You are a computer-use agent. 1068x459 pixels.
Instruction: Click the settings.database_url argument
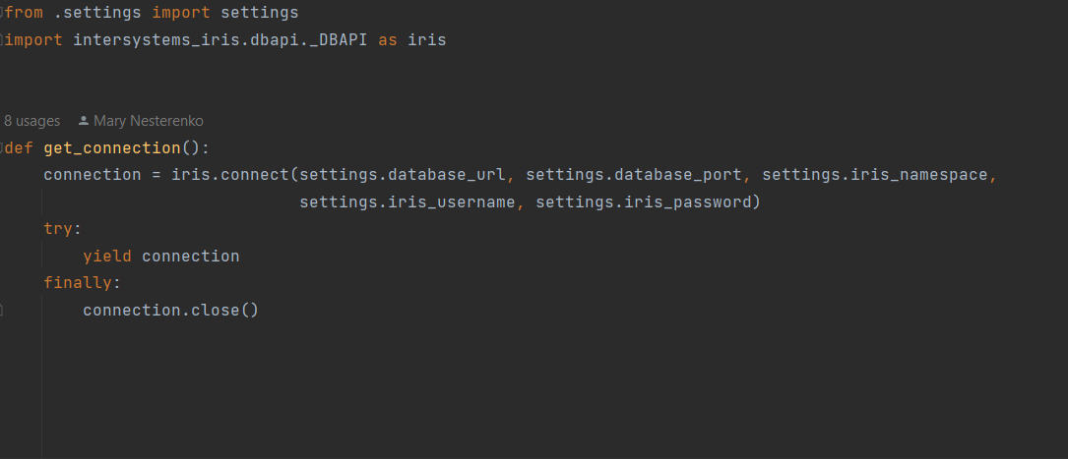pos(402,175)
